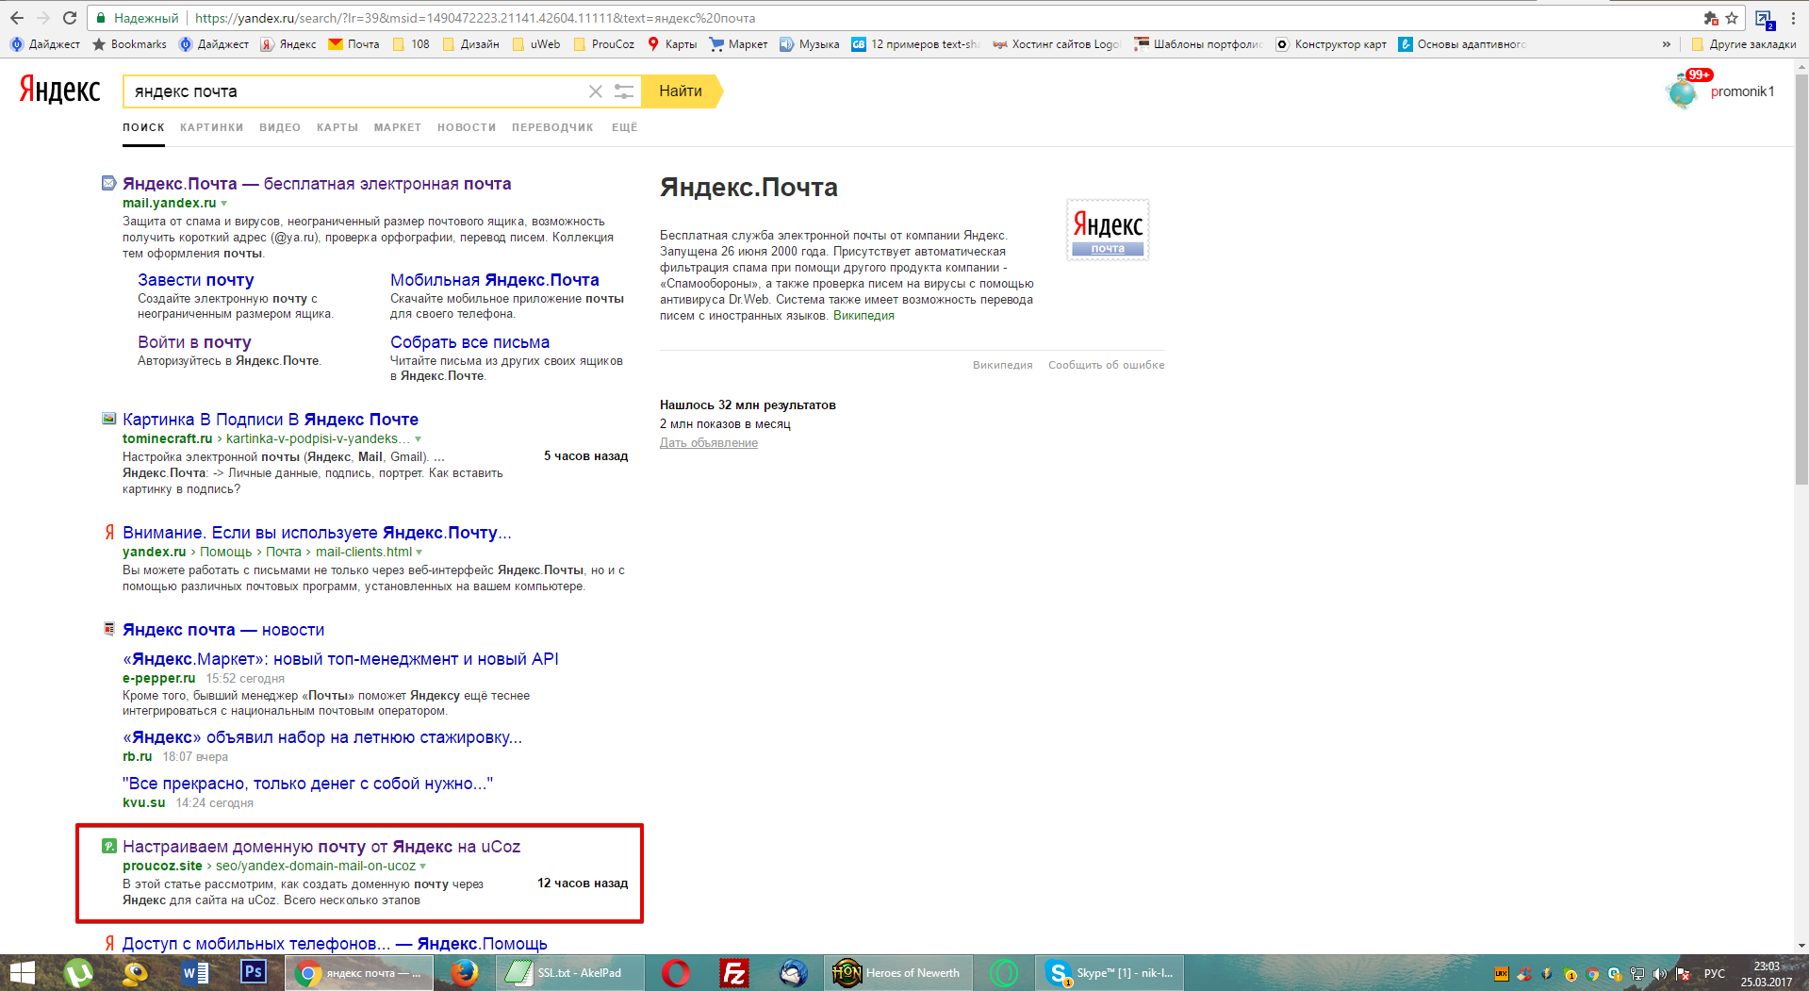The width and height of the screenshot is (1809, 991).
Task: Open the uWeb bookmark folder
Action: (x=536, y=44)
